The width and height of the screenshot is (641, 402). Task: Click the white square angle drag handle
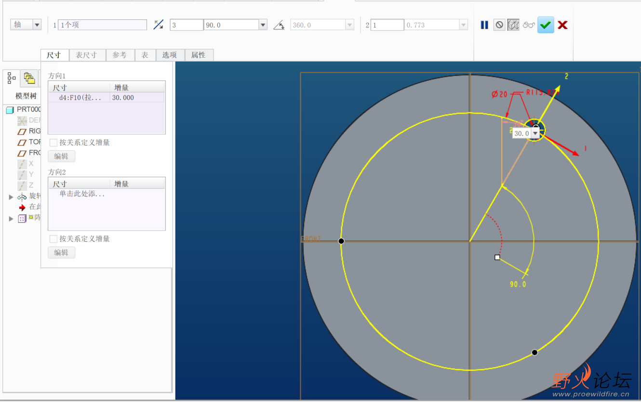497,258
